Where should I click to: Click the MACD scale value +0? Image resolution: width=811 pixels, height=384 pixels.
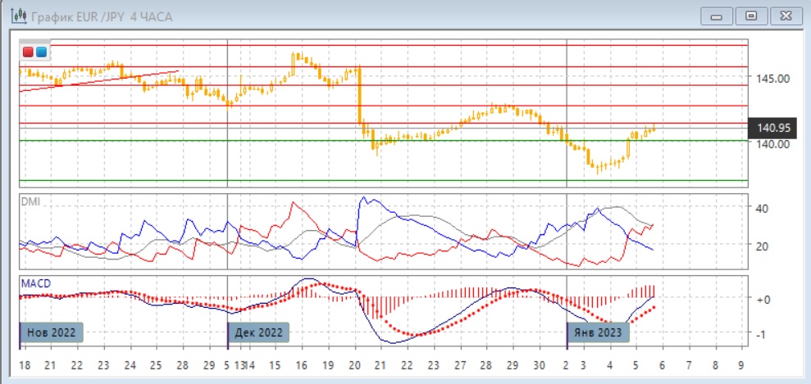tap(762, 300)
